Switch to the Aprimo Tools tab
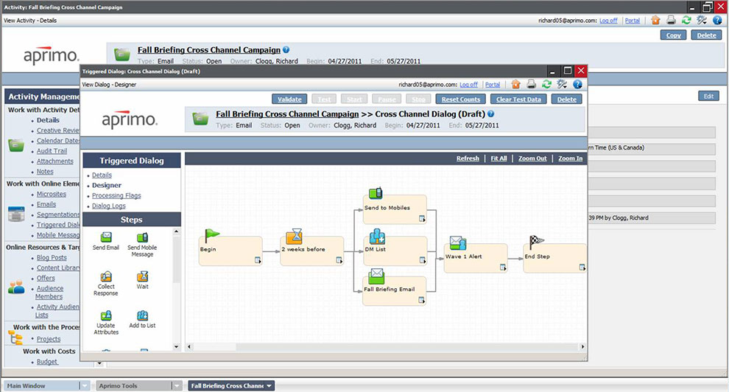 click(x=133, y=385)
